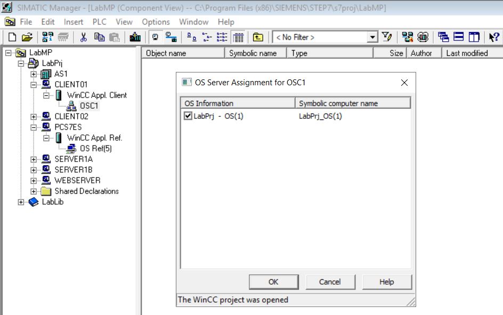Open the Help menu
Viewport: 503px width, 315px height.
click(226, 22)
